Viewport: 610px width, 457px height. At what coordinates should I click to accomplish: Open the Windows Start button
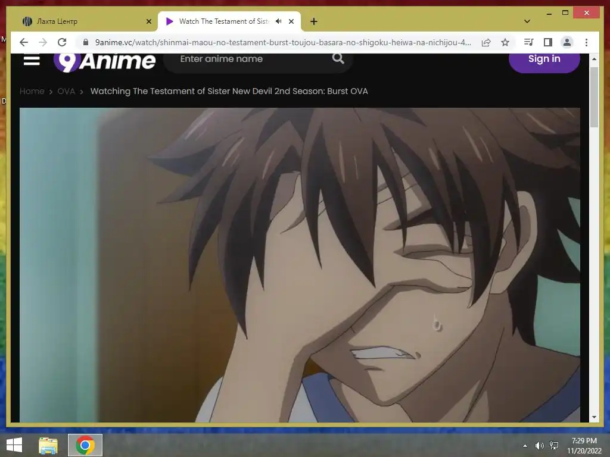(x=14, y=445)
